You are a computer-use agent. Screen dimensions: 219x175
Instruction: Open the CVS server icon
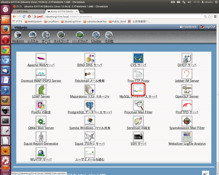pos(138,58)
